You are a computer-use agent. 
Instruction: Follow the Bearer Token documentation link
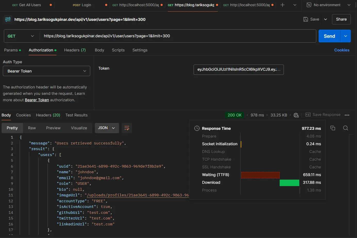pos(37,100)
